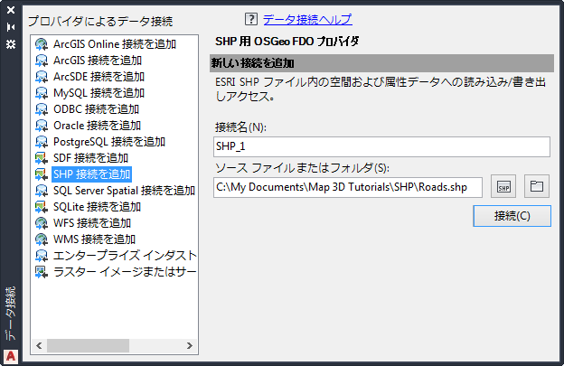Browse for SHP file with SHP icon
564x366 pixels.
click(x=503, y=186)
